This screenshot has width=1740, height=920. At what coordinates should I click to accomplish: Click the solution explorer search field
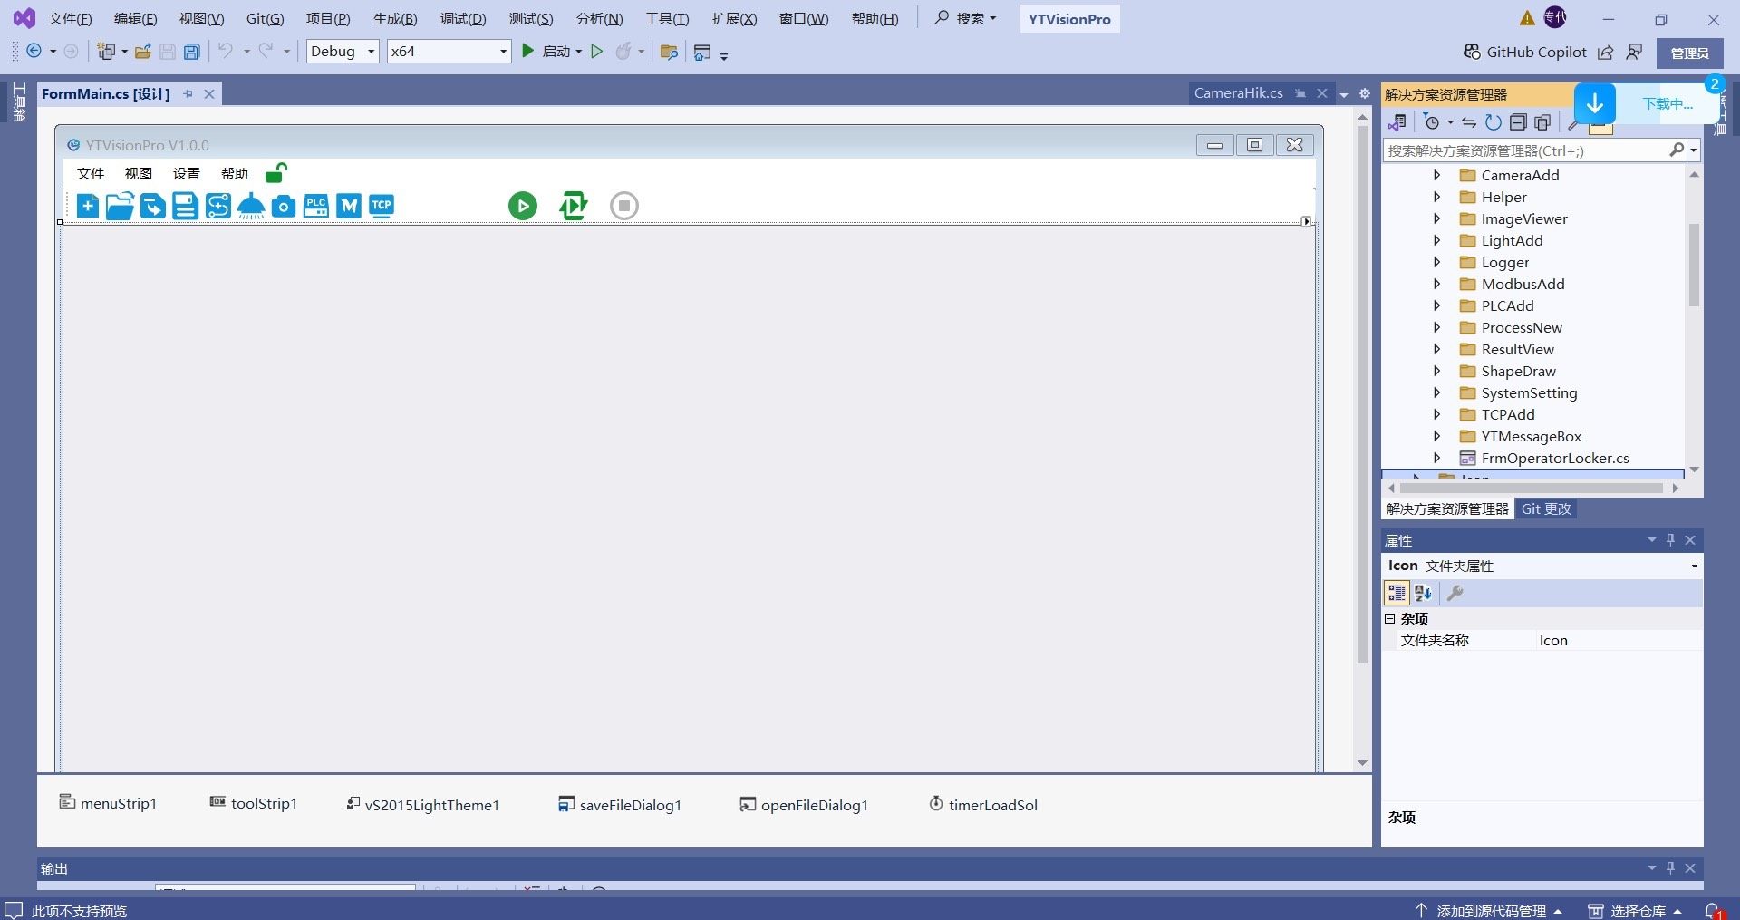(1525, 150)
